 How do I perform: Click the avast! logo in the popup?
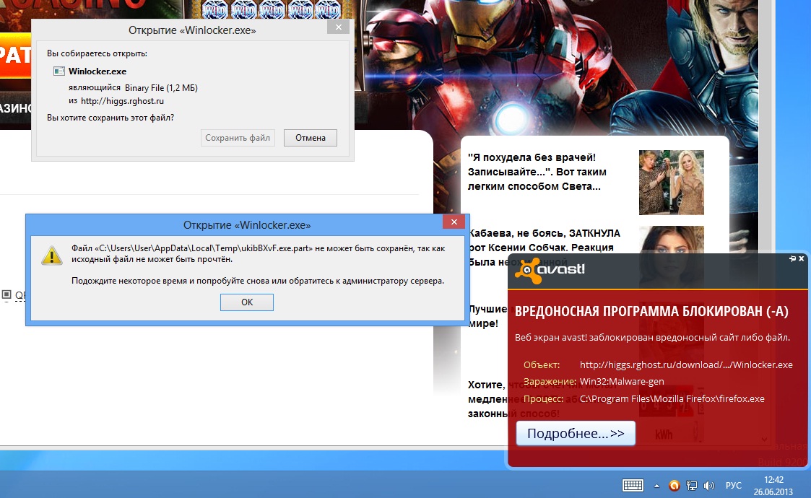[551, 269]
